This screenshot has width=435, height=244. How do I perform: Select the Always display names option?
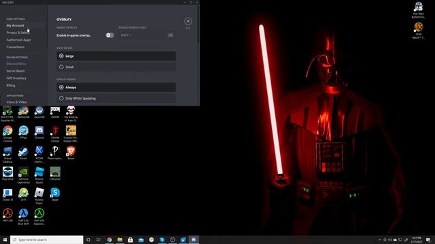click(x=116, y=87)
